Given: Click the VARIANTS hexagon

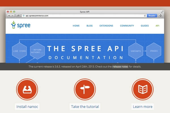Looking at the screenshot, I should tap(136, 51).
